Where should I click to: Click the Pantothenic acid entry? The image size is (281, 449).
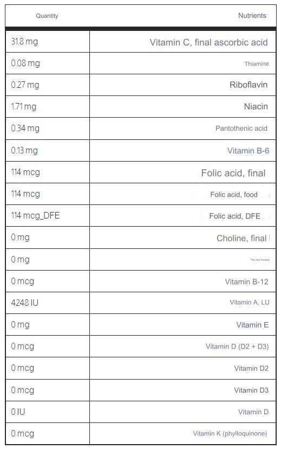tap(241, 129)
